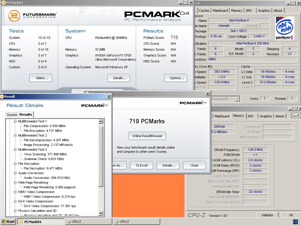Screen dimensions: 301x226
Task: Maximize the PCMark04 window
Action: (186, 2)
